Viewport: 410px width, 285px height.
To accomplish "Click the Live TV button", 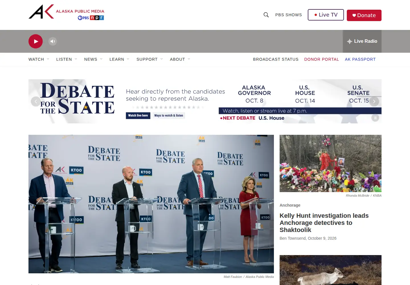I will [326, 15].
